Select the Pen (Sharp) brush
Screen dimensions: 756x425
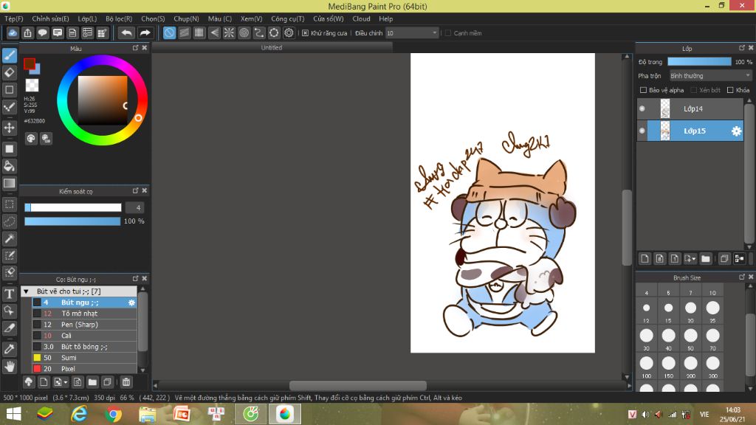pyautogui.click(x=84, y=325)
